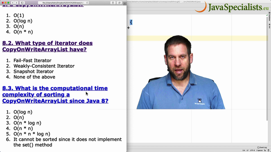This screenshot has height=152, width=271.
Task: Click the IDE editor vertical scrollbar
Action: coord(267,69)
